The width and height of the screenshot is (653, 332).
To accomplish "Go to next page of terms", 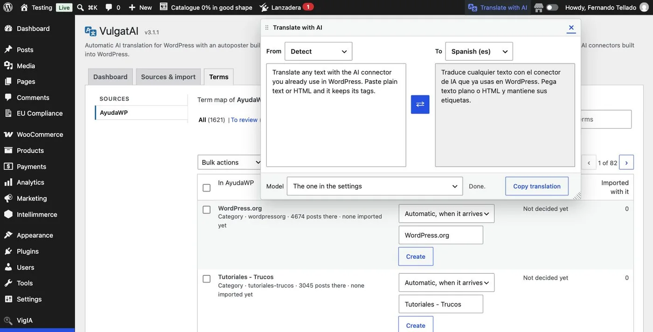I will click(x=626, y=162).
